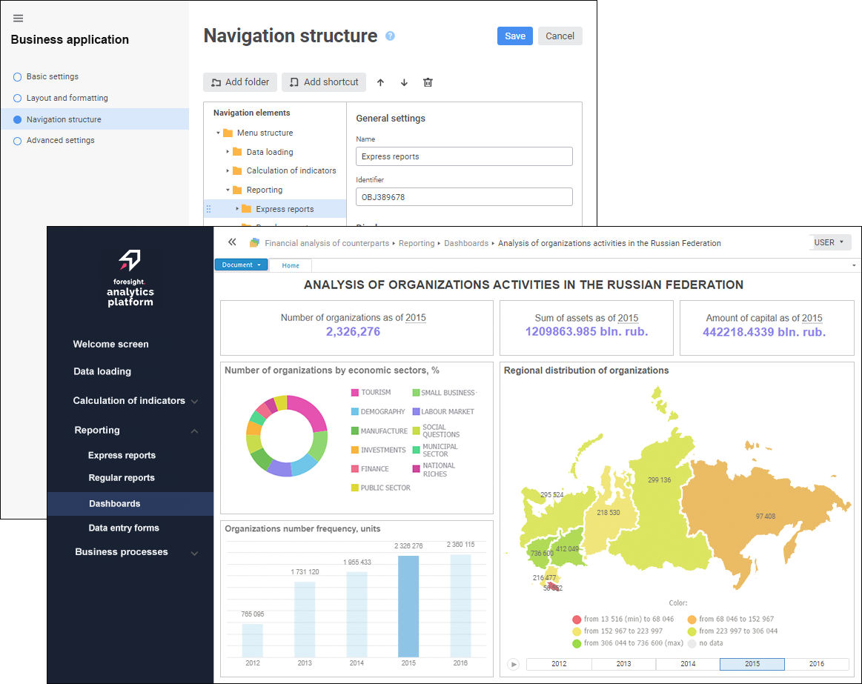Select the Navigation structure step
Image resolution: width=862 pixels, height=684 pixels.
pyautogui.click(x=95, y=119)
